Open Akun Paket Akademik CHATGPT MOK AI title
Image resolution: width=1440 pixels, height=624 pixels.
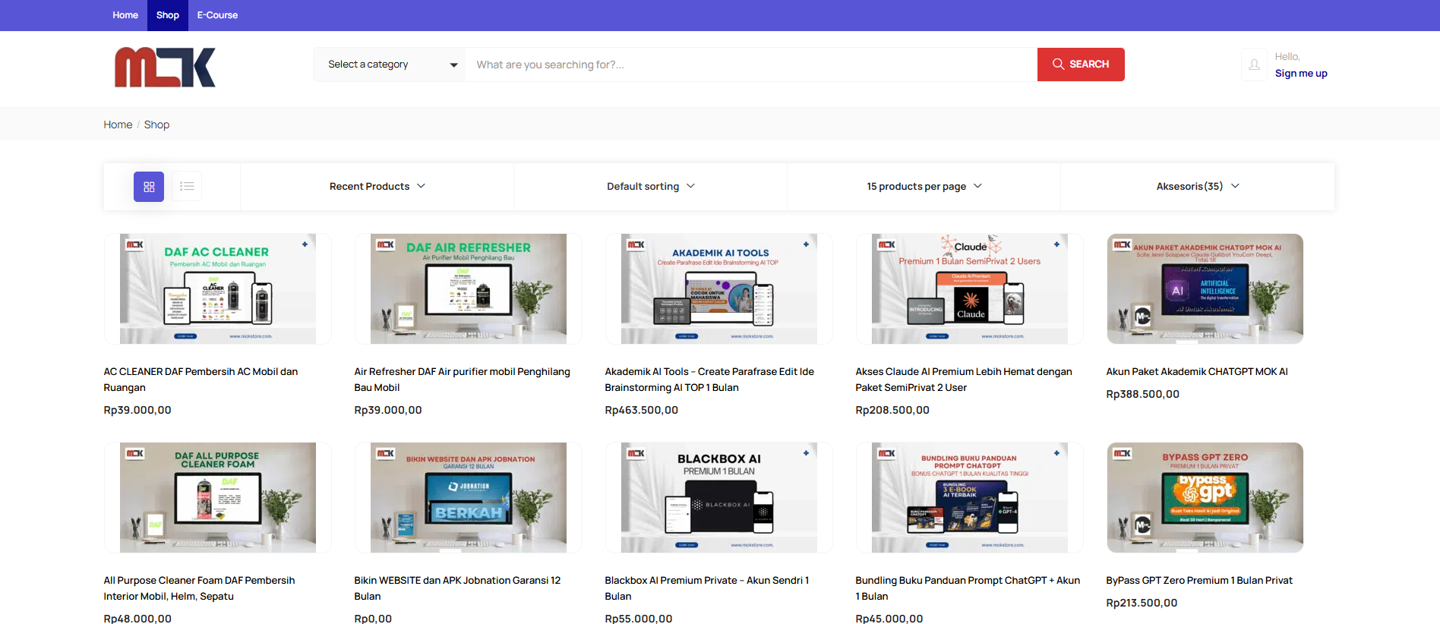click(x=1197, y=372)
